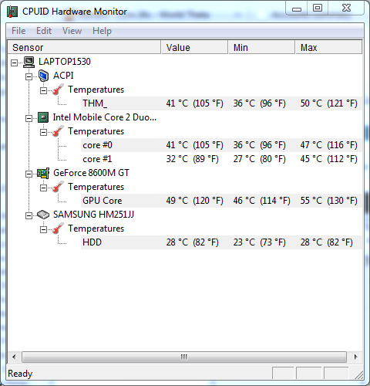This screenshot has height=386, width=370.
Task: Click the Value column header
Action: coord(194,47)
